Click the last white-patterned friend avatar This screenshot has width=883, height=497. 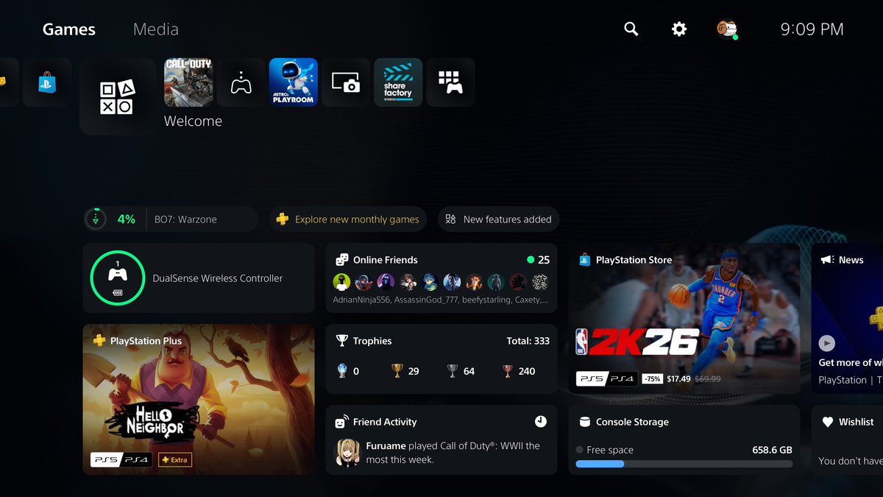[540, 282]
